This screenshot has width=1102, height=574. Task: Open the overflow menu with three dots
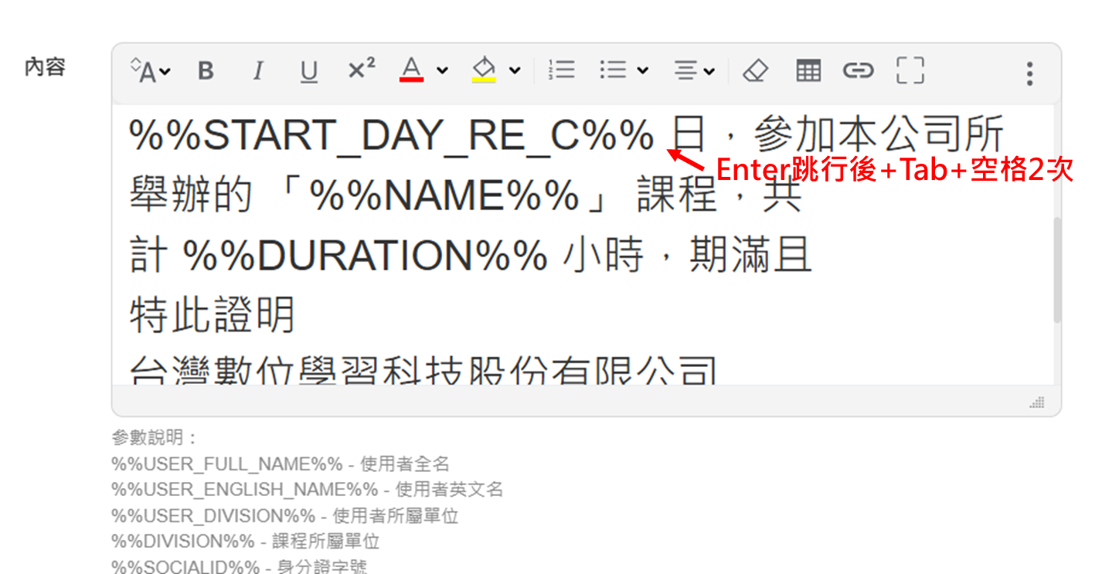[1029, 73]
